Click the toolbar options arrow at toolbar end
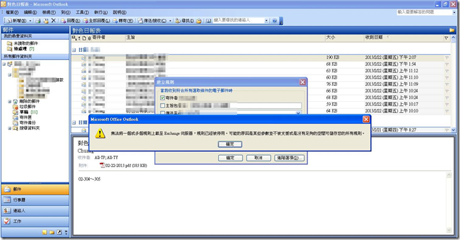460x240 pixels. (281, 21)
